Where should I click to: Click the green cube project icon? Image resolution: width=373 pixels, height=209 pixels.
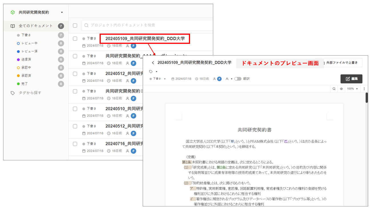tap(13, 13)
